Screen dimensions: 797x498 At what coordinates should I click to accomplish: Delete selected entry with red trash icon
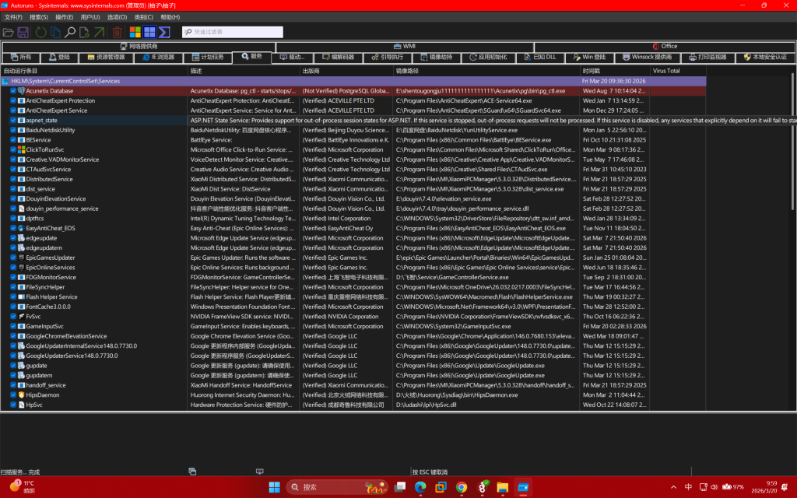pos(117,32)
